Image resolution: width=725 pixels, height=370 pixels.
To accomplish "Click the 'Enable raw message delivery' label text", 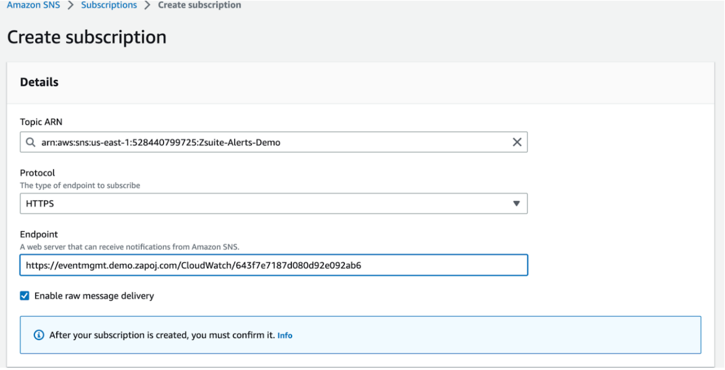I will point(94,296).
